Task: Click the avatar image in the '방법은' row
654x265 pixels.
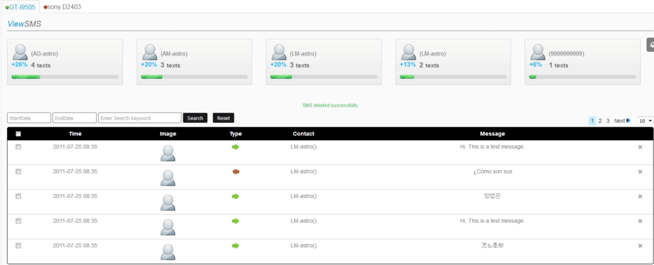Action: pos(168,203)
